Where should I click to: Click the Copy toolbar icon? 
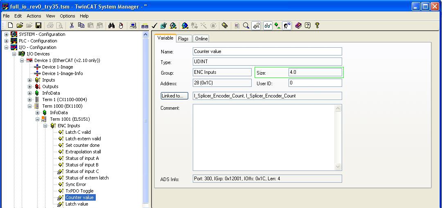click(81, 26)
